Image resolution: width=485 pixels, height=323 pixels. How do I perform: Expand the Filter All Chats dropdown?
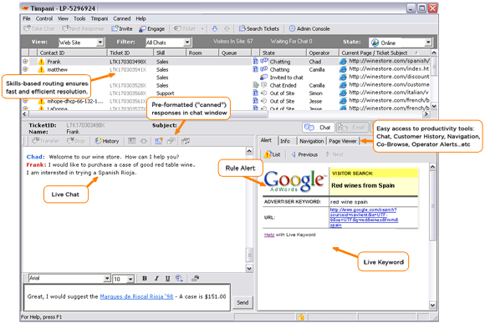click(x=186, y=43)
